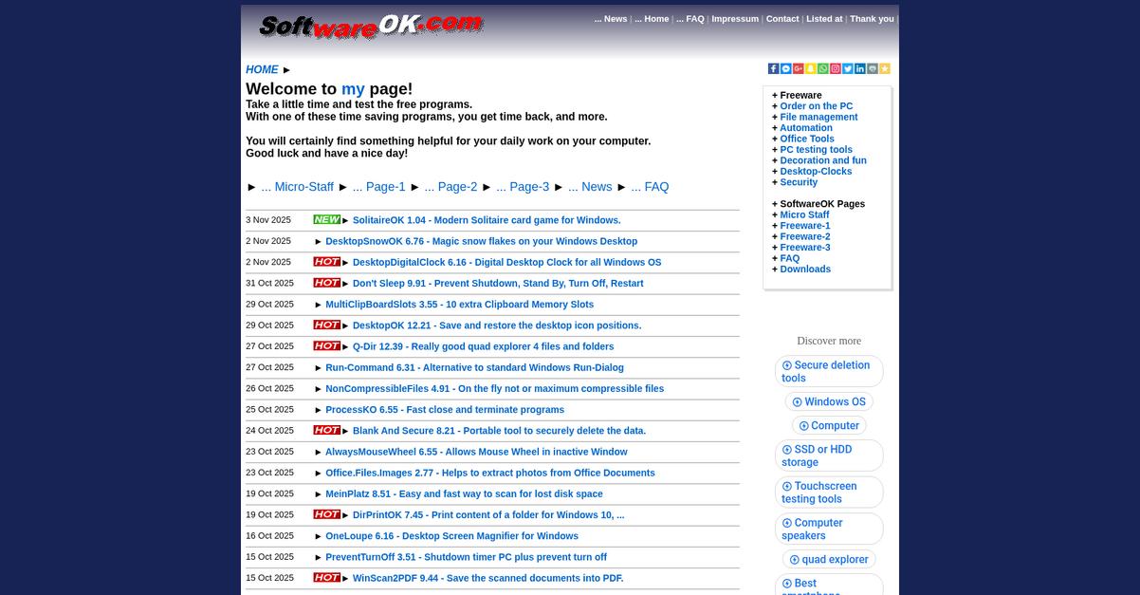Click the Snapchat icon

pos(811,68)
